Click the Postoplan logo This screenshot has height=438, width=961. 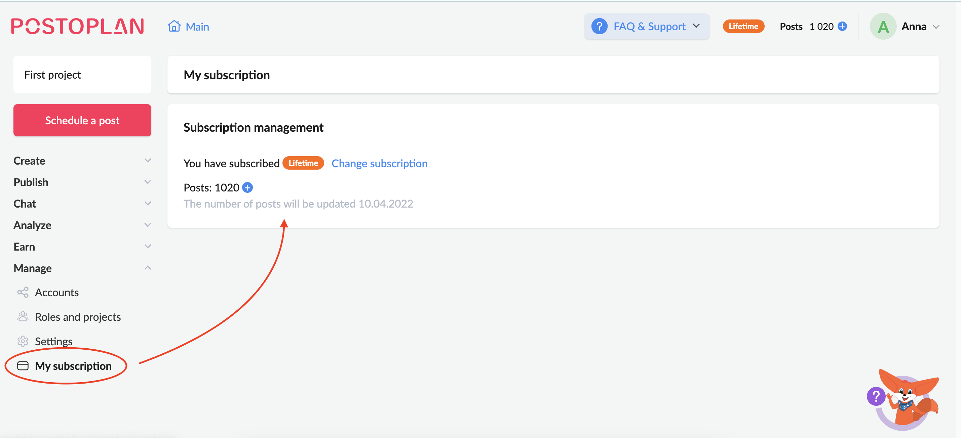[78, 27]
